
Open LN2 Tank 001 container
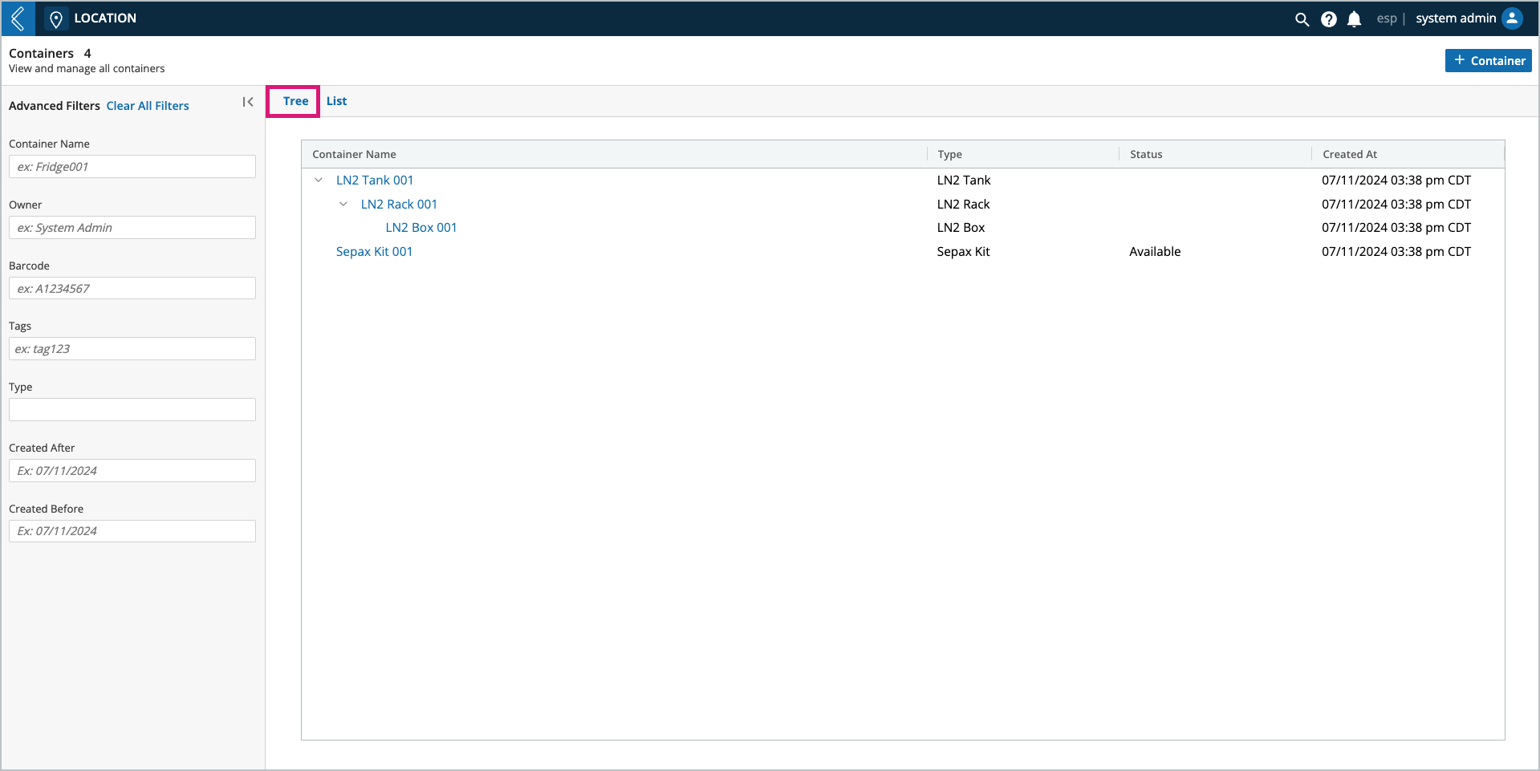(x=375, y=181)
